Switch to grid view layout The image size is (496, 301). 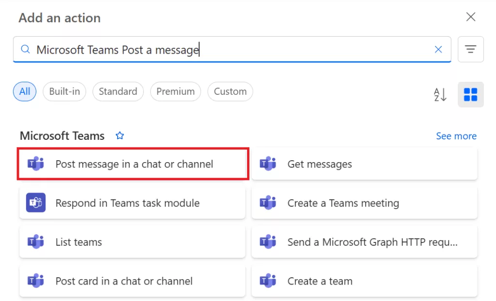(x=470, y=94)
